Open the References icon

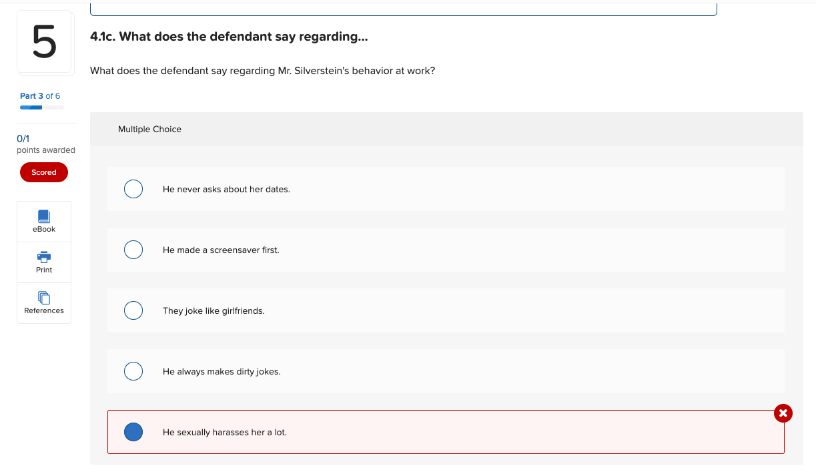pos(43,302)
